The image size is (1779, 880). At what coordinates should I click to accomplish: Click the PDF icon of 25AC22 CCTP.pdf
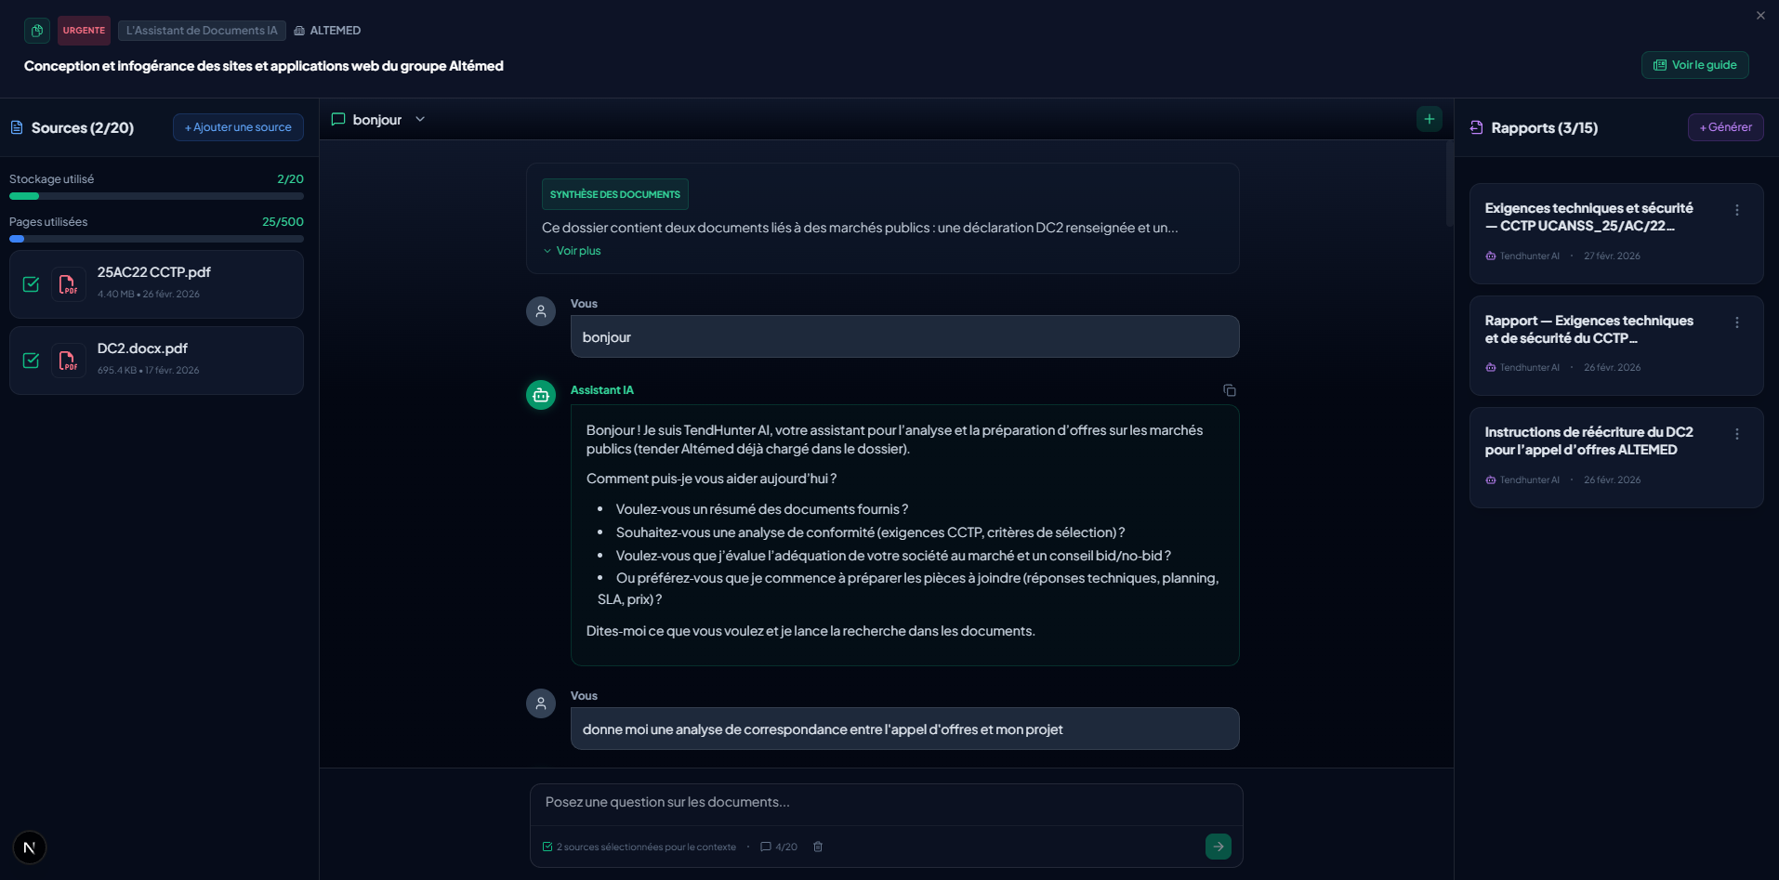(x=68, y=284)
